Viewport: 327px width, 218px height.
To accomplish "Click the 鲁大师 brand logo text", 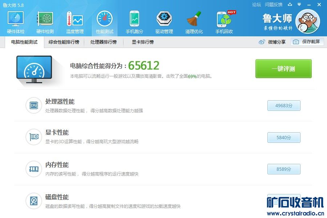I will [277, 19].
